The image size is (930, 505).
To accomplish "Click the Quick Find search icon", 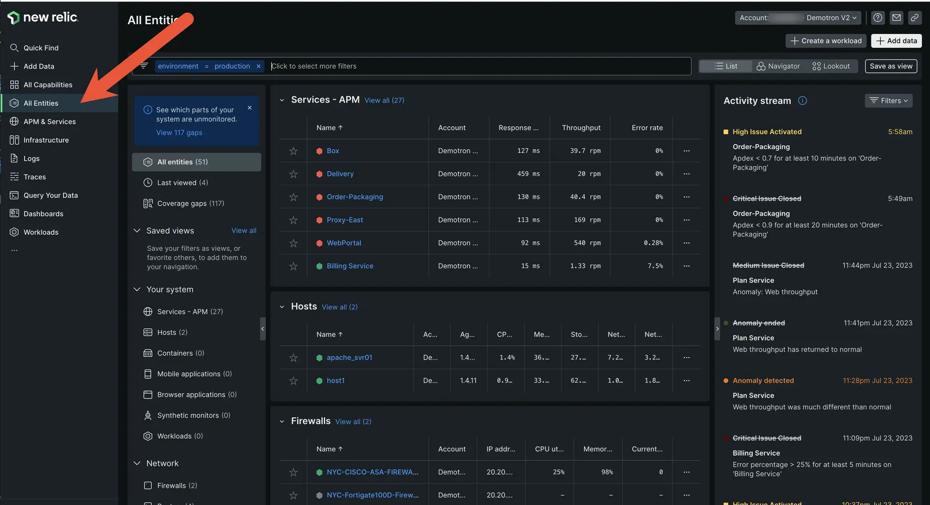I will click(x=14, y=48).
